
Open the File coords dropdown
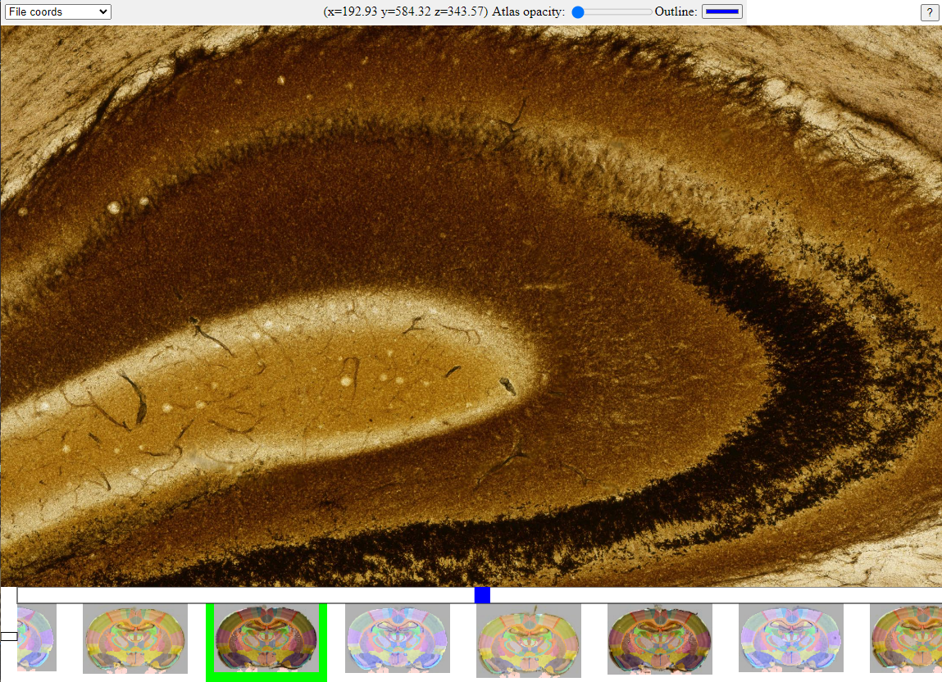tap(57, 12)
